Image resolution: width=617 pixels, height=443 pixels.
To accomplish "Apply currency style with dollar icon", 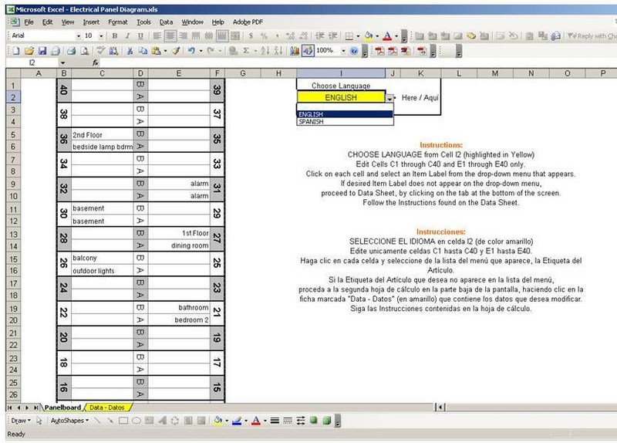I will [x=251, y=36].
